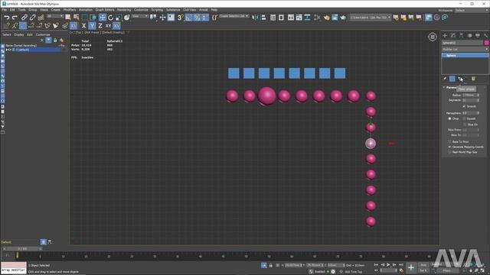Open the Workspaces Default dropdown
The width and height of the screenshot is (490, 275).
[x=472, y=10]
